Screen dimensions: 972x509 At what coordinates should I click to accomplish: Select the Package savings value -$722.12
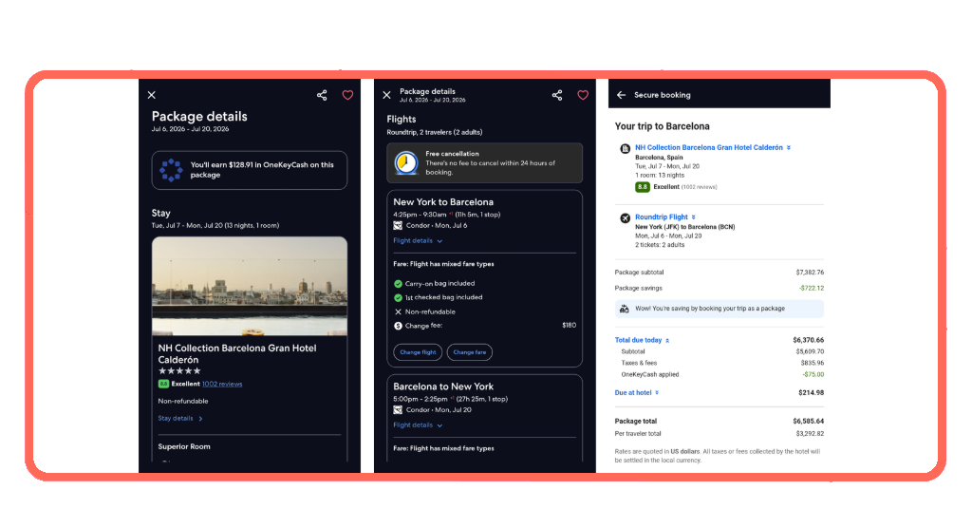(x=812, y=289)
